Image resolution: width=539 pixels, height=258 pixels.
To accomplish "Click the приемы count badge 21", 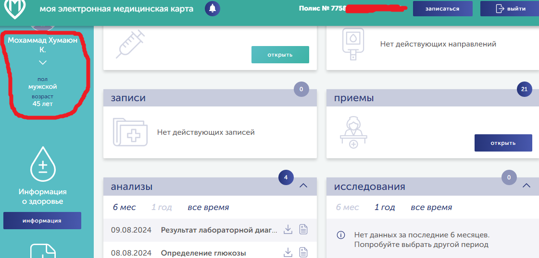I will pyautogui.click(x=524, y=89).
